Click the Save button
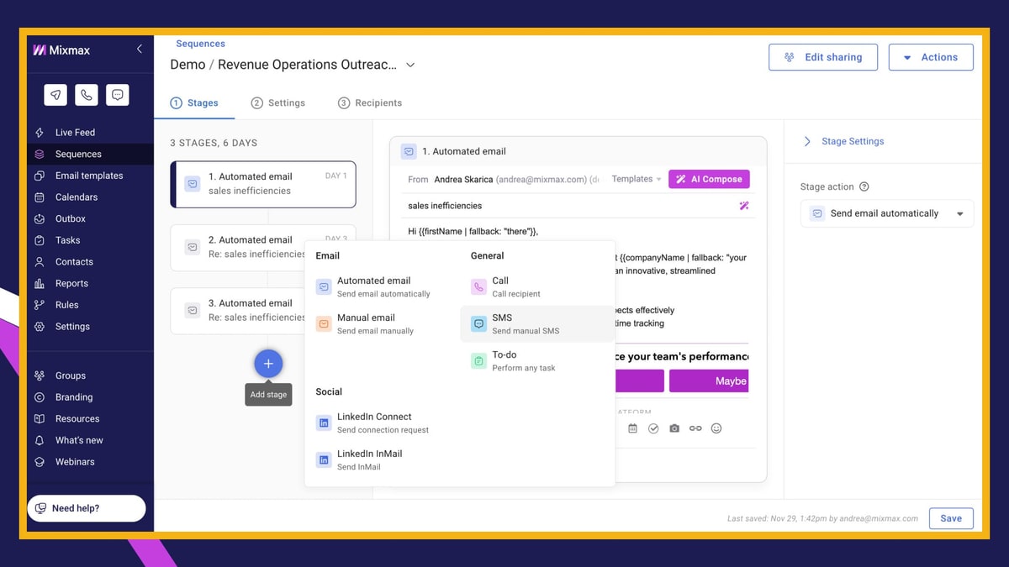This screenshot has width=1009, height=567. click(x=951, y=518)
